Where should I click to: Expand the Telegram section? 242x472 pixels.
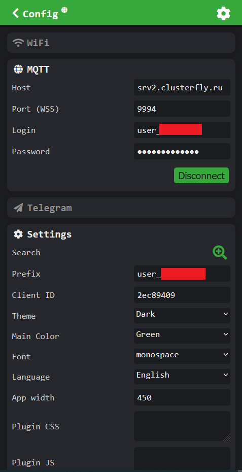121,208
